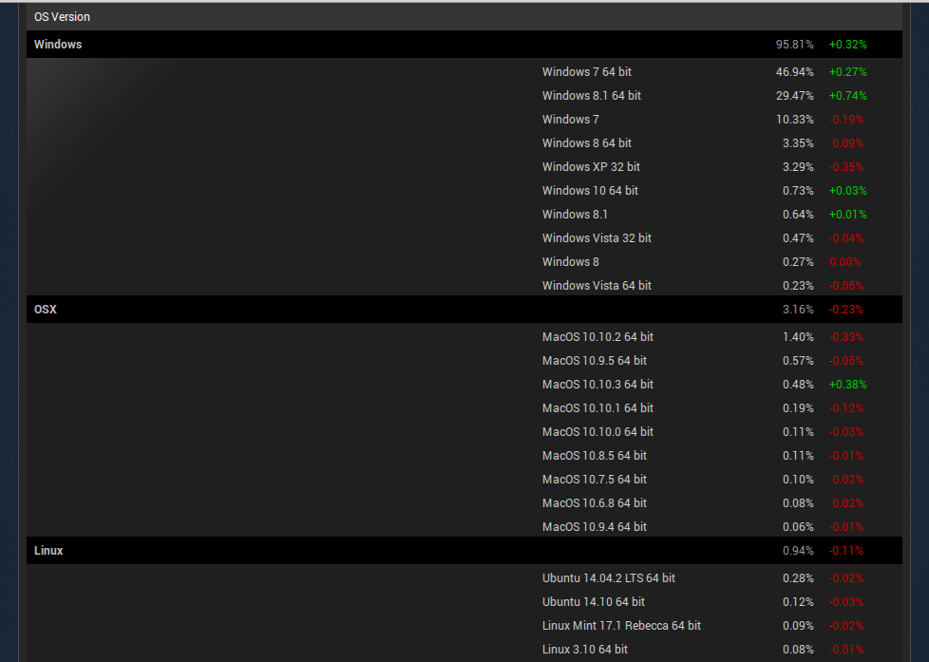Click the 'Windows Vista 64 bit' entry
Viewport: 929px width, 662px height.
597,285
